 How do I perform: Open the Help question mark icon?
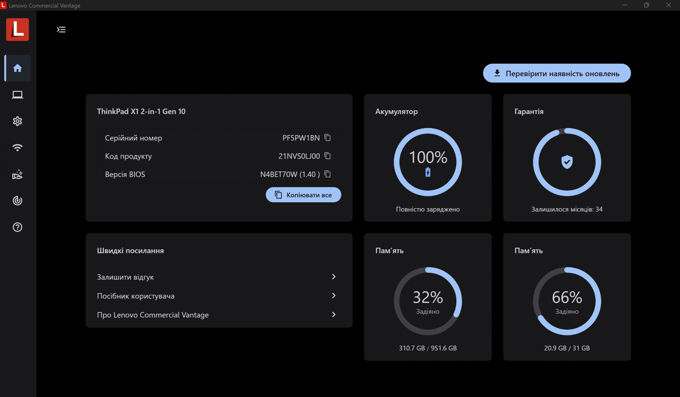(x=18, y=227)
